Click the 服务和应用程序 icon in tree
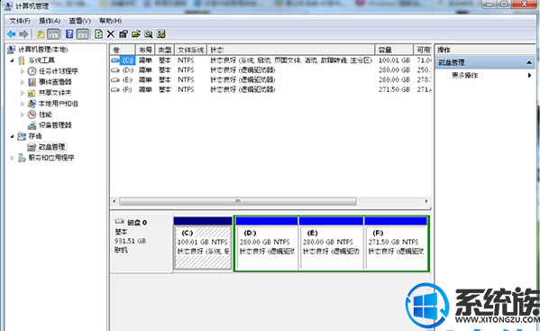Viewport: 540px width, 331px height. pyautogui.click(x=22, y=158)
